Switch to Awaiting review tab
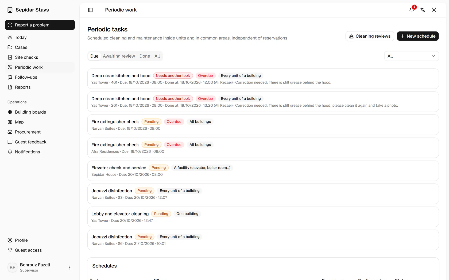 pyautogui.click(x=119, y=56)
